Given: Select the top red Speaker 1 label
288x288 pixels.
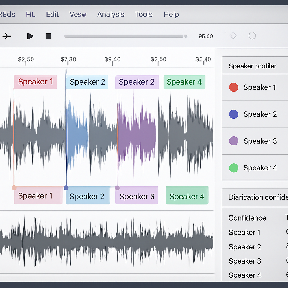Looking at the screenshot, I should click(35, 82).
